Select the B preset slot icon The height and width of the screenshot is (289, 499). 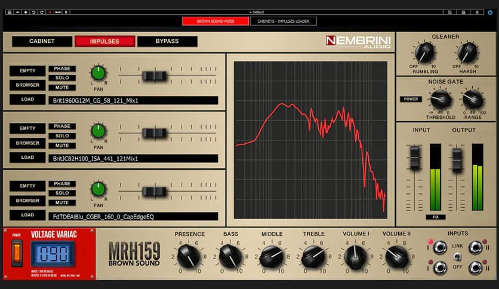coord(66,12)
